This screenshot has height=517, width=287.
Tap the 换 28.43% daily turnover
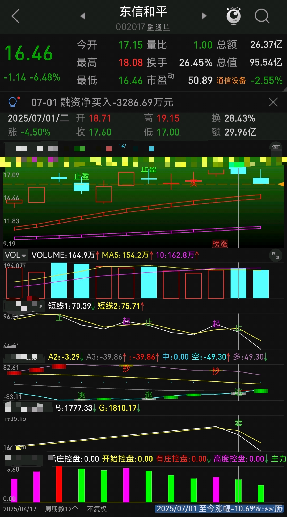pyautogui.click(x=233, y=118)
